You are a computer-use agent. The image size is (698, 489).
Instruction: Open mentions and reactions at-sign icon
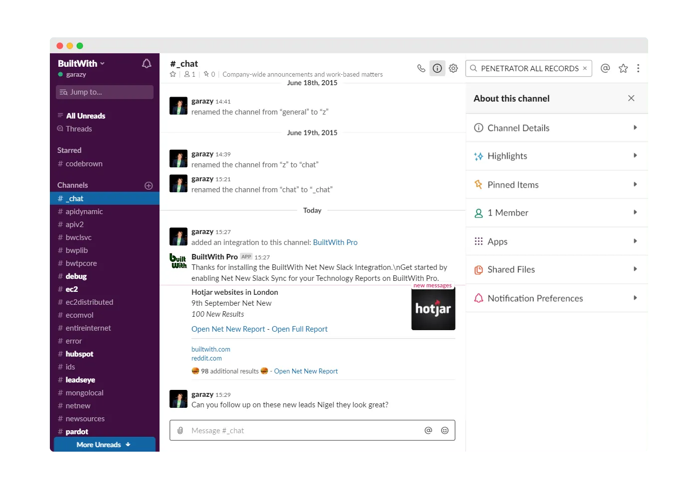(x=605, y=68)
